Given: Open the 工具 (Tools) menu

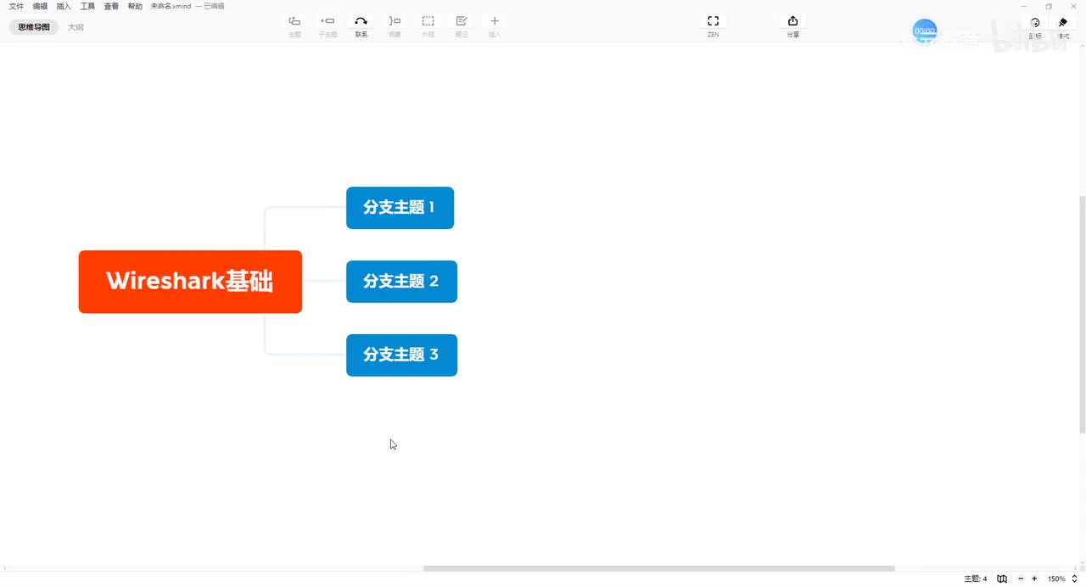Looking at the screenshot, I should click(87, 6).
